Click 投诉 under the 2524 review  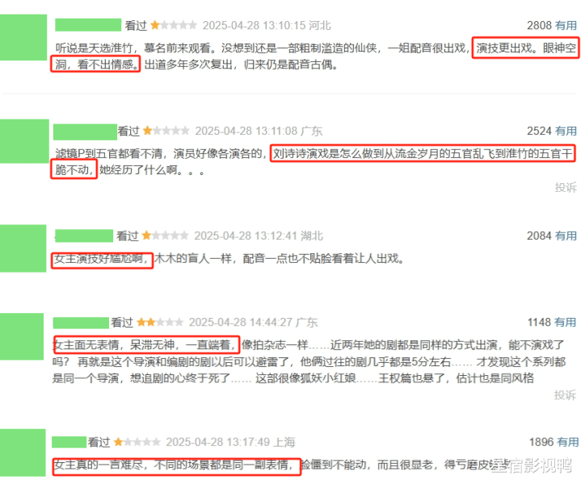566,188
